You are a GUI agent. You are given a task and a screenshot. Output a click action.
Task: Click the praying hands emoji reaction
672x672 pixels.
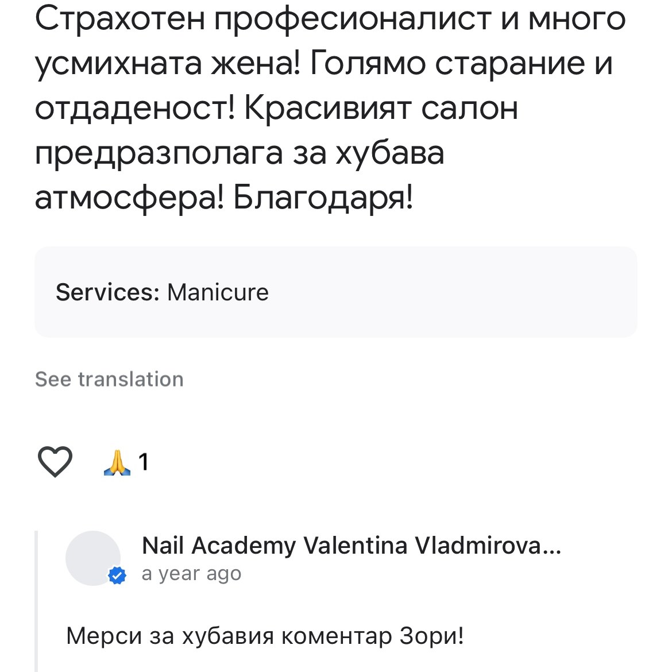(117, 462)
